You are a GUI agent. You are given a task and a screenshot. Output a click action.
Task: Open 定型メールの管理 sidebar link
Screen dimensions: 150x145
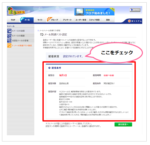(20, 41)
